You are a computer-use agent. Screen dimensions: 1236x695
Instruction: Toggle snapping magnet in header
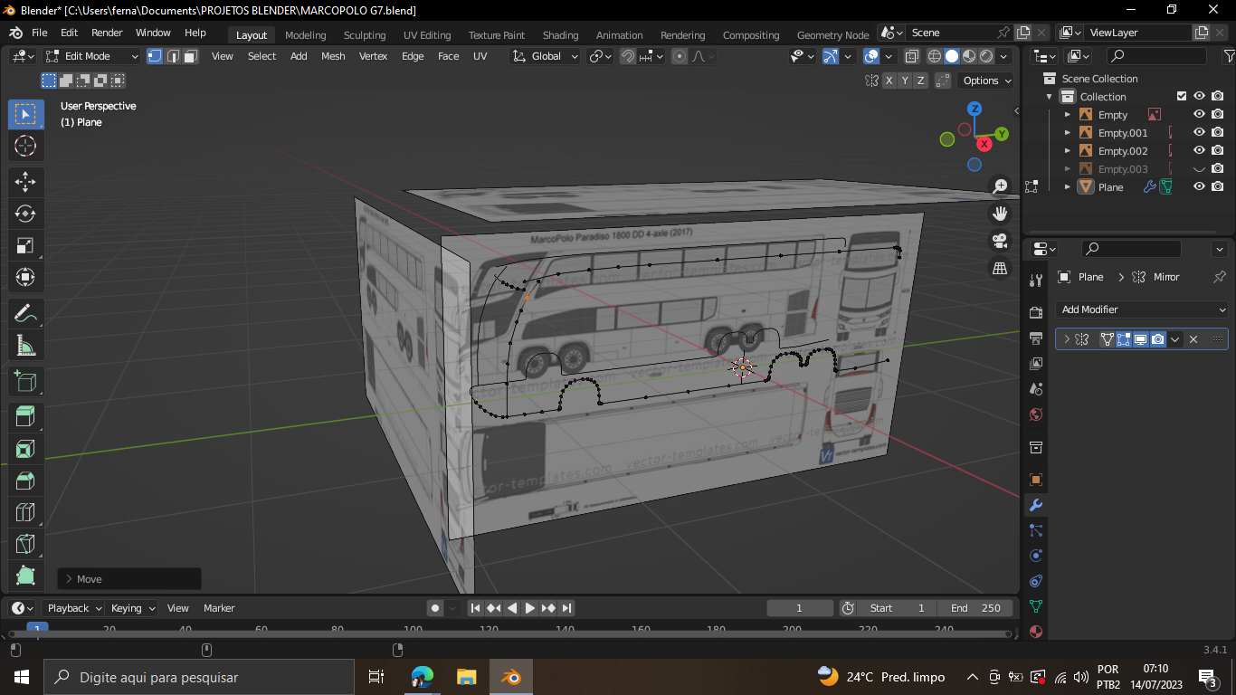(x=628, y=56)
